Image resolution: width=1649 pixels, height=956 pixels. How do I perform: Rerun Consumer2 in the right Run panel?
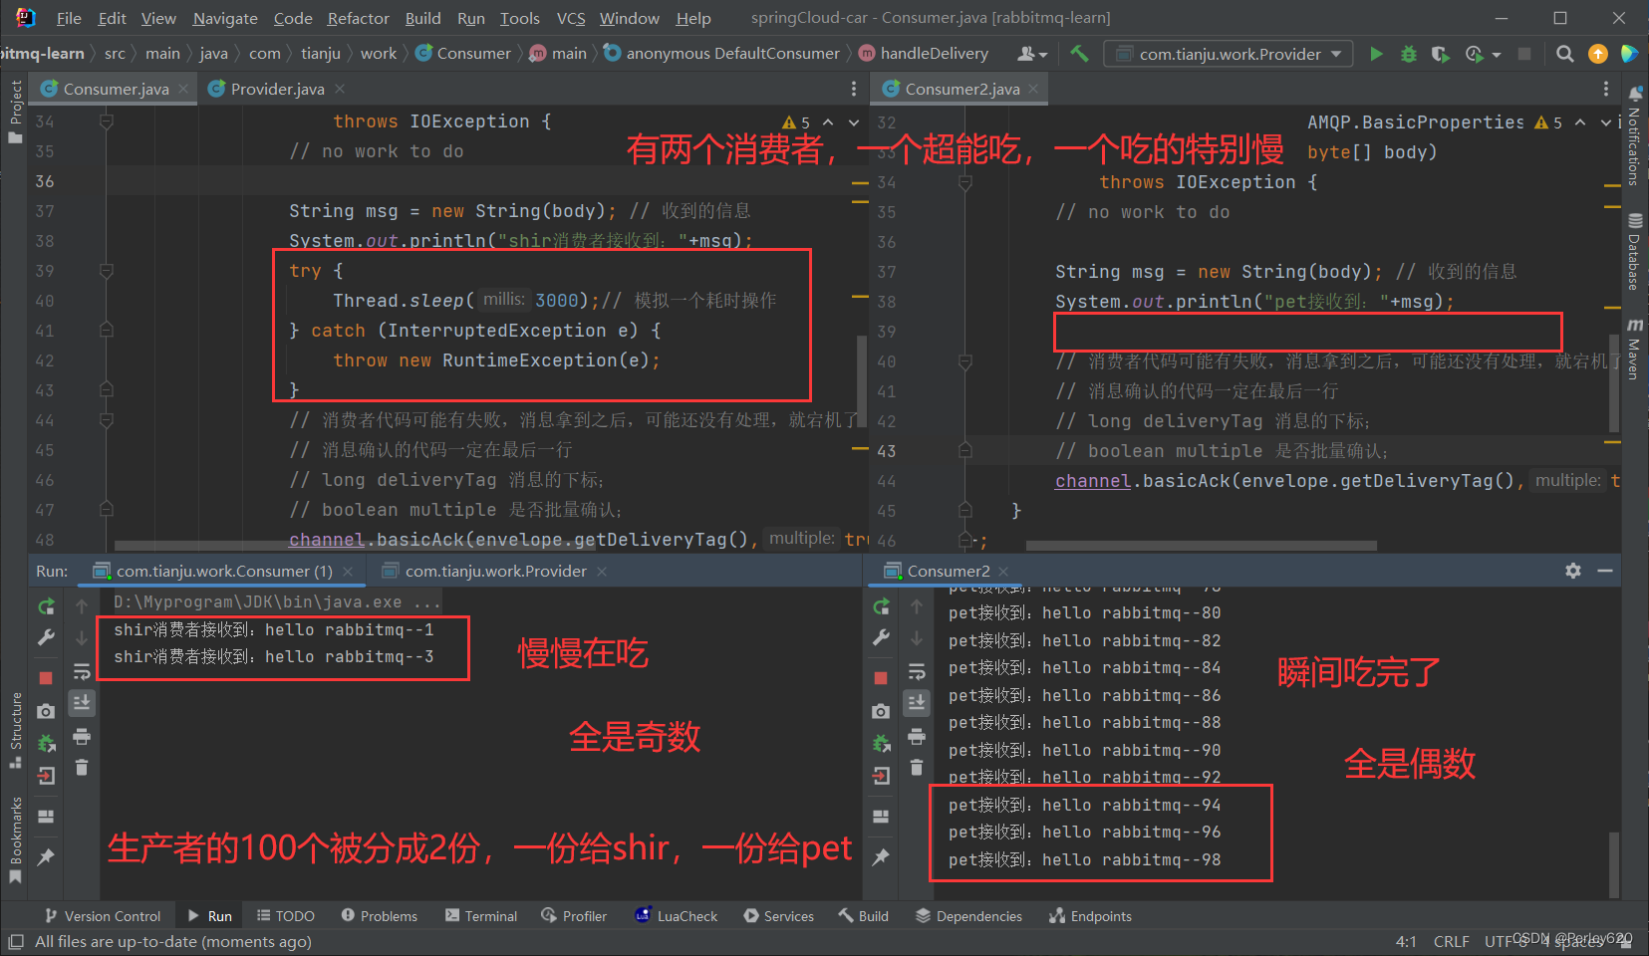[881, 606]
